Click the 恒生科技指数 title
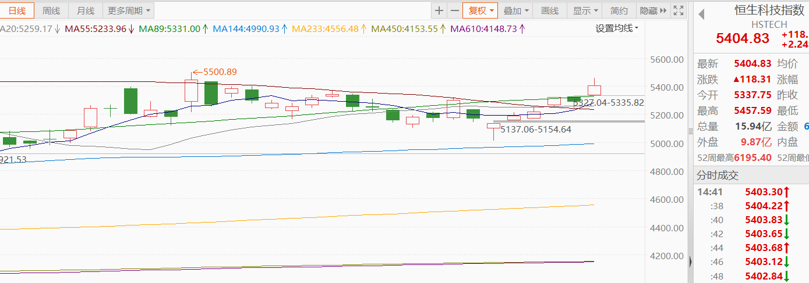Viewport: 809px width, 283px height. click(x=769, y=10)
